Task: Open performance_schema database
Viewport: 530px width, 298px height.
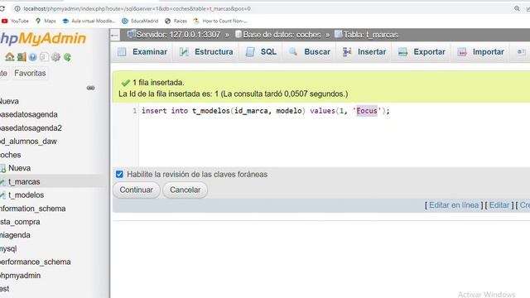Action: [35, 262]
